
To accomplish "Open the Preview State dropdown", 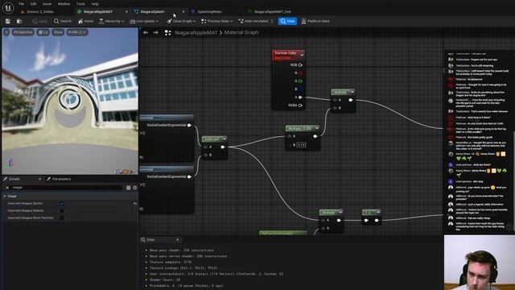I will [216, 22].
